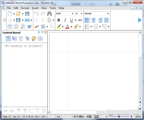Expand the underline style dropdown arrow
The width and height of the screenshot is (144, 120).
pyautogui.click(x=75, y=20)
